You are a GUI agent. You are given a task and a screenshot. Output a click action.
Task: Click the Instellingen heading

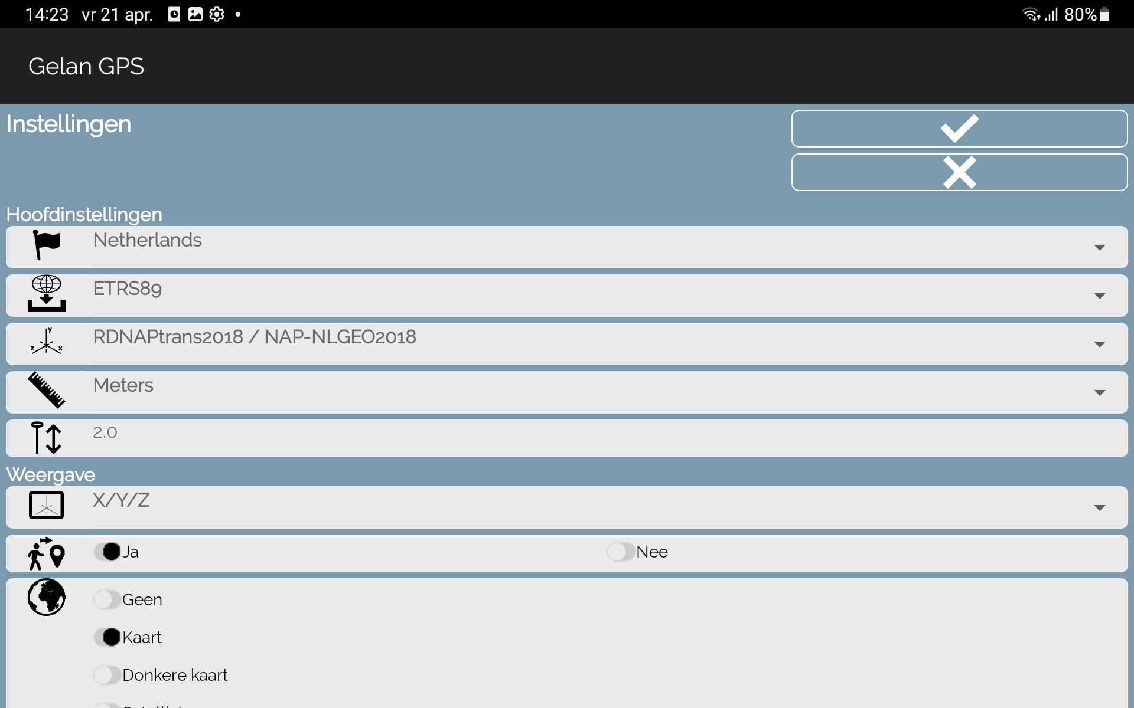click(69, 124)
